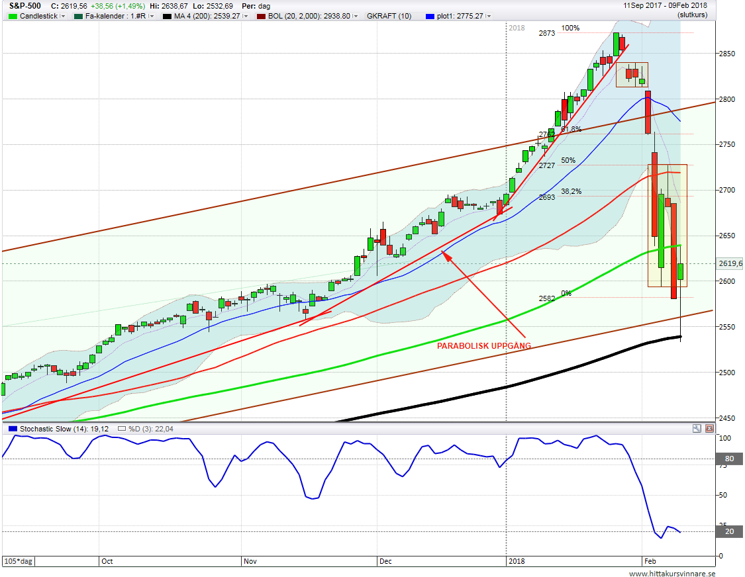Open Stochastic panel settings wrench icon
The width and height of the screenshot is (745, 577).
697,428
